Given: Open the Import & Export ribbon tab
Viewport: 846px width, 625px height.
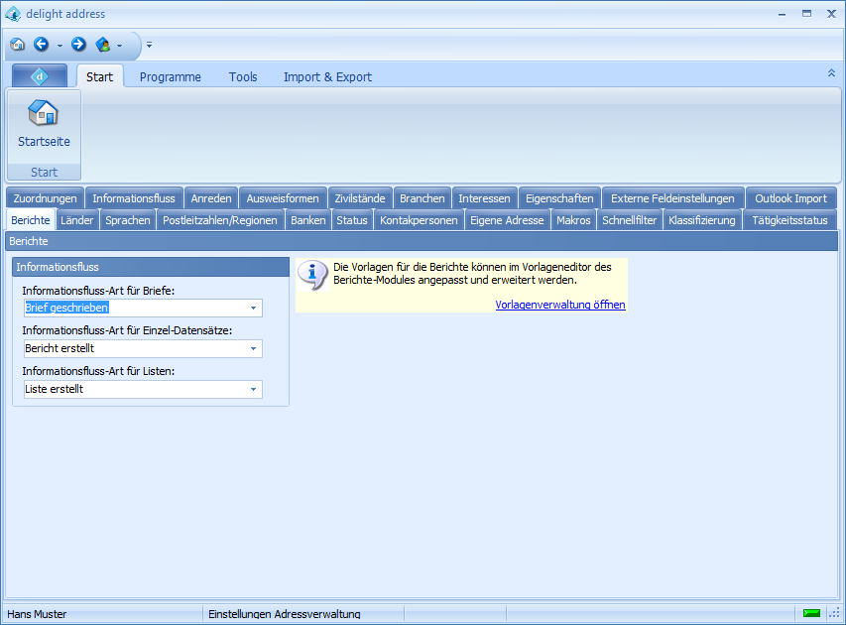Looking at the screenshot, I should pos(327,76).
